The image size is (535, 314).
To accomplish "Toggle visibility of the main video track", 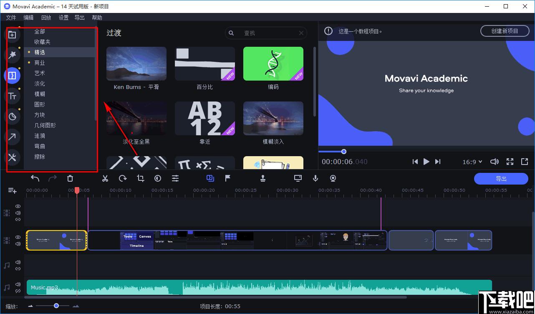I will pos(18,237).
